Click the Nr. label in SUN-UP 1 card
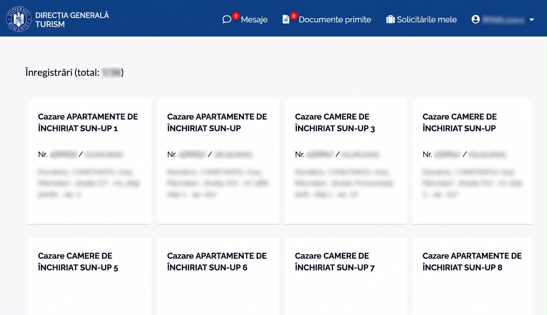This screenshot has height=315, width=547. coord(43,155)
